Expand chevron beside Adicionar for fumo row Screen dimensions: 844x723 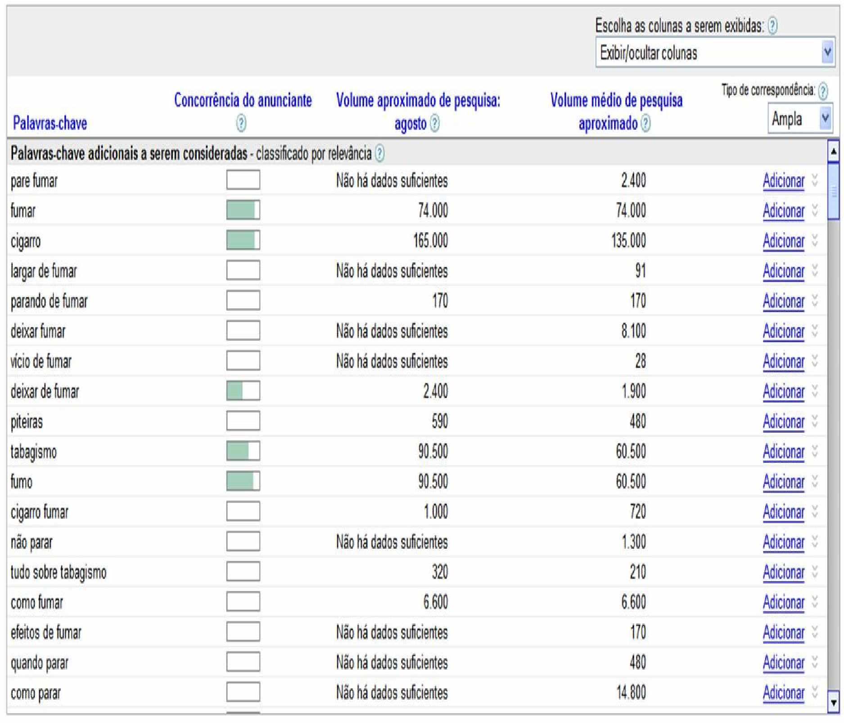(815, 481)
